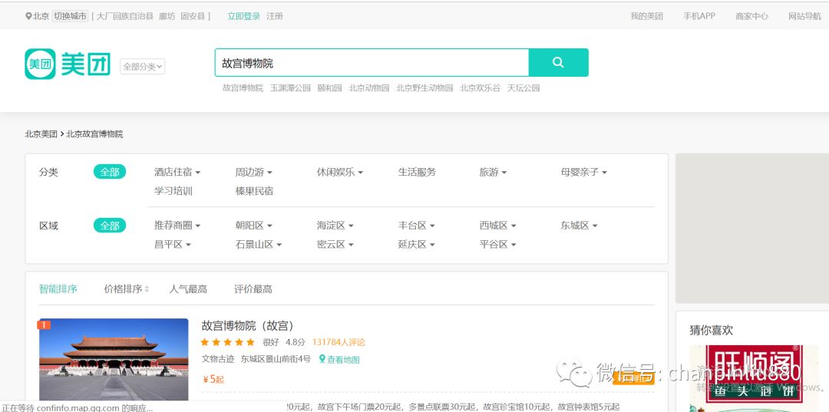
Task: Click 查看地图 to view the map
Action: [x=344, y=360]
